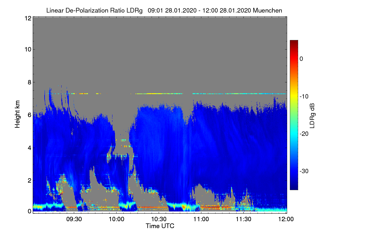This screenshot has height=251, width=377.
Task: Click the height tick label 2
Action: [29, 180]
